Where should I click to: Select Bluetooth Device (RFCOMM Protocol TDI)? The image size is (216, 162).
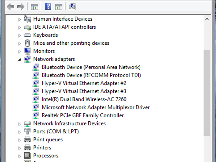pos(91,75)
